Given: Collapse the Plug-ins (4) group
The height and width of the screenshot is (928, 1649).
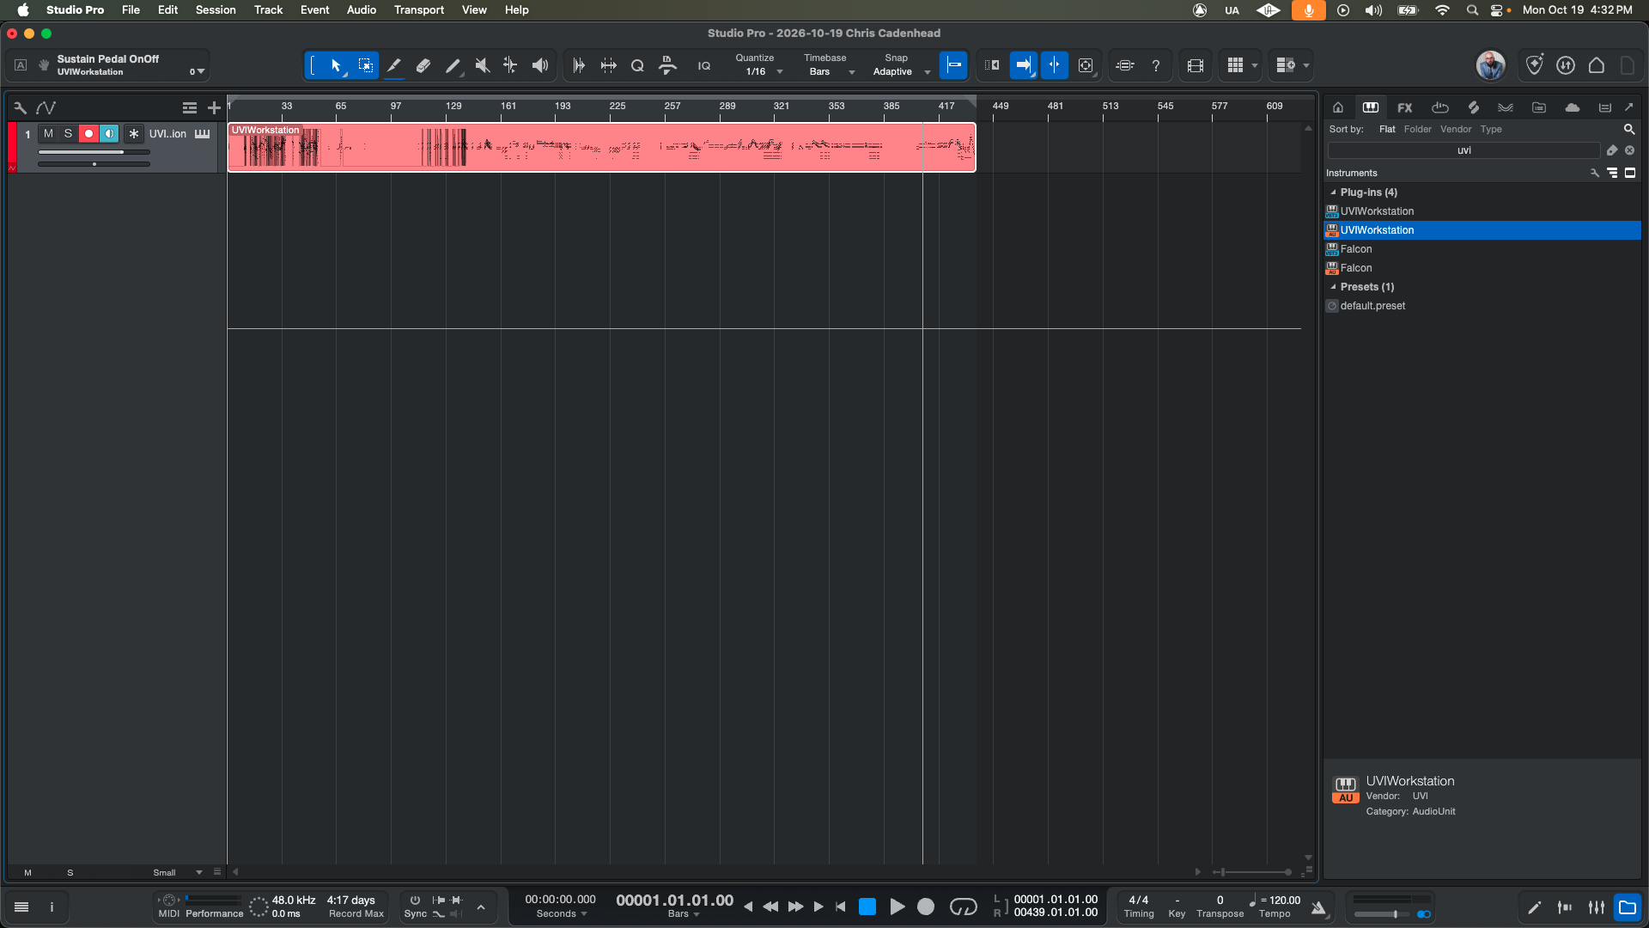Looking at the screenshot, I should [1333, 192].
